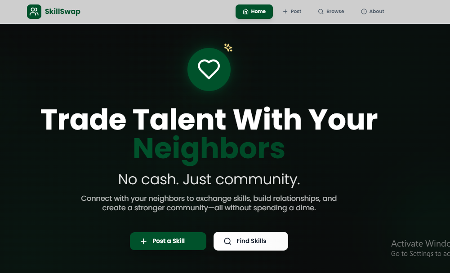Open the About nav item
The image size is (450, 273).
[373, 12]
